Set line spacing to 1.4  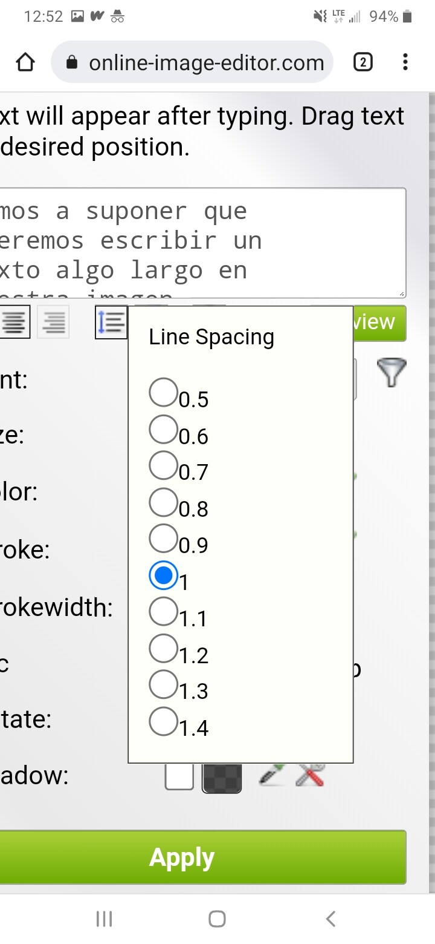click(x=163, y=721)
